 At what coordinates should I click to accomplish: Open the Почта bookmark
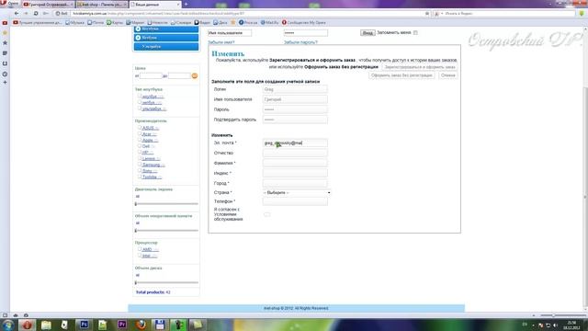coord(96,22)
